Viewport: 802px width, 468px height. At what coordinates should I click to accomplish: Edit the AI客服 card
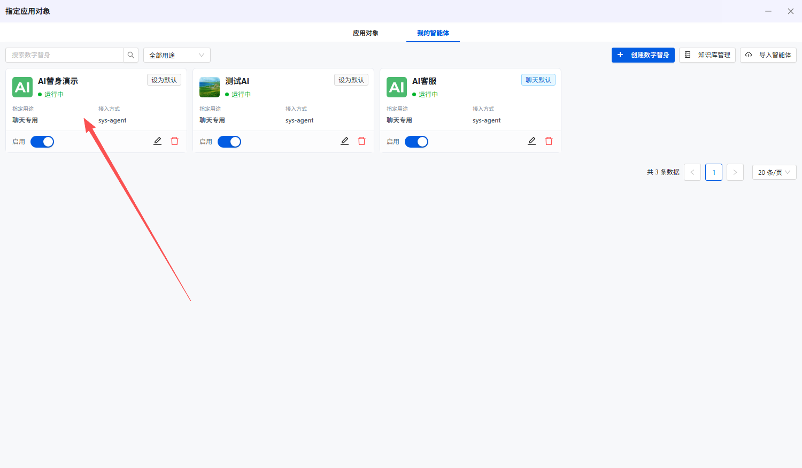(532, 141)
